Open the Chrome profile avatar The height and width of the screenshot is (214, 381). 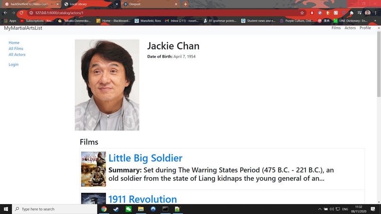(x=368, y=13)
